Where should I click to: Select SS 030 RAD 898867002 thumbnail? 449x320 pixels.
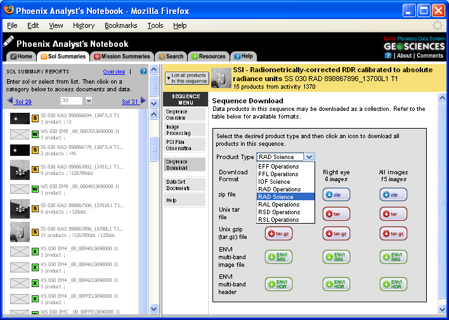point(20,170)
